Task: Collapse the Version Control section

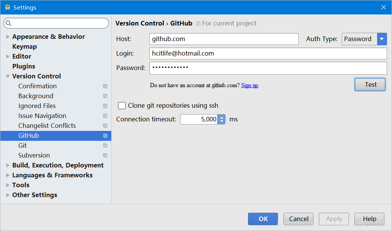Action: 8,76
